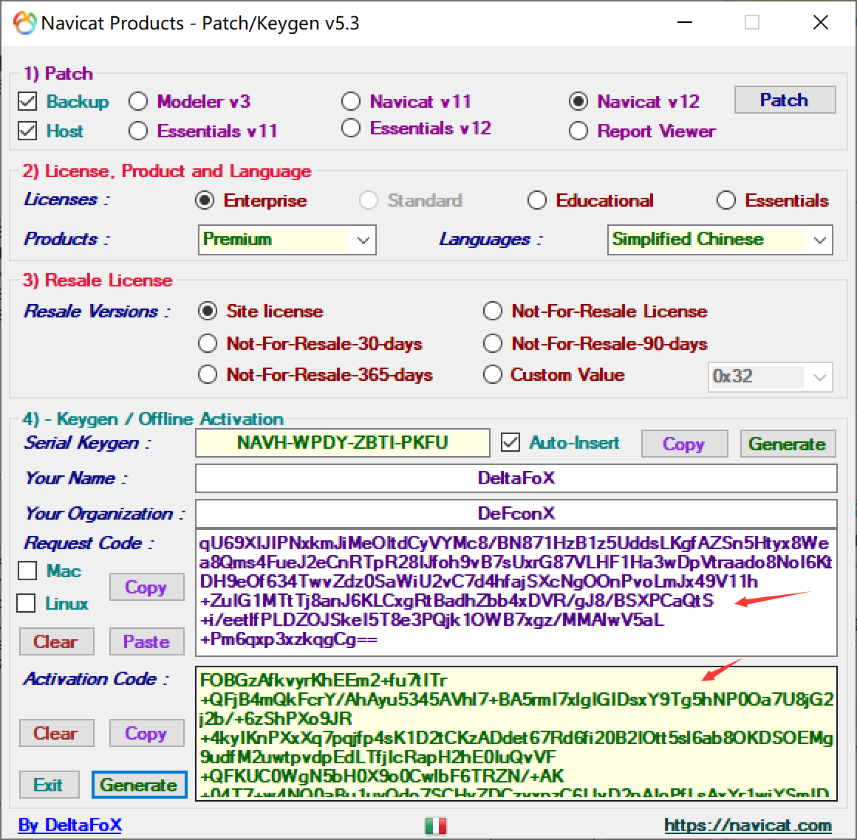Image resolution: width=857 pixels, height=840 pixels.
Task: Click the Your Name field DeltaFoX
Action: [x=516, y=478]
